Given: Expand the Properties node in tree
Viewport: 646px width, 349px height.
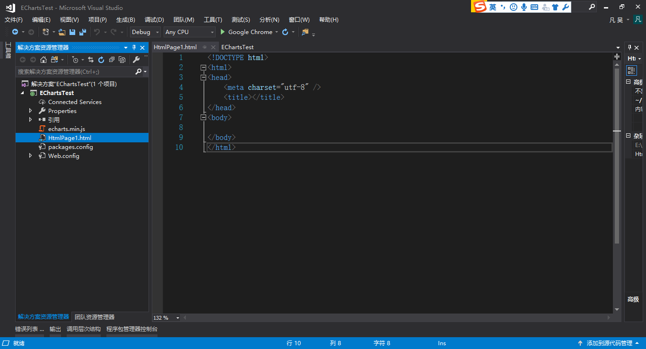Looking at the screenshot, I should click(x=31, y=111).
